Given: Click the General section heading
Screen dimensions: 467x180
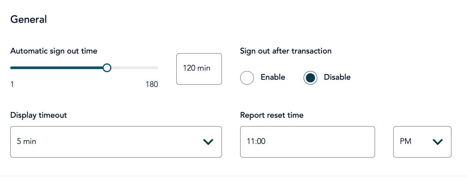Looking at the screenshot, I should [28, 19].
